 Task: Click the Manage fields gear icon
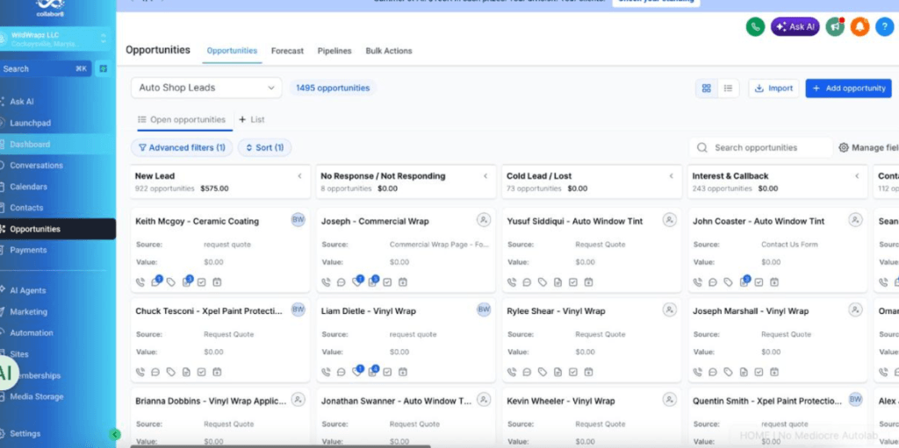844,147
